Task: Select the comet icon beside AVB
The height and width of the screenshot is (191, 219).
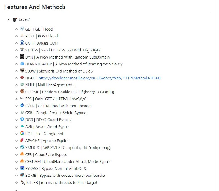Action: [x=22, y=127]
